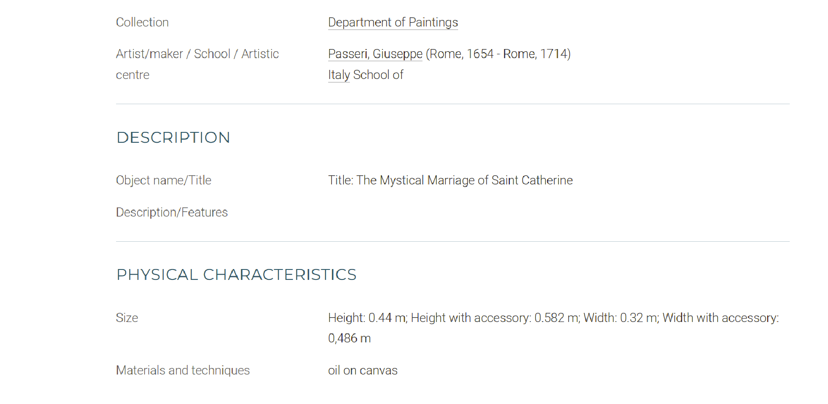Click the 0,486 m width value
828x404 pixels.
[349, 338]
